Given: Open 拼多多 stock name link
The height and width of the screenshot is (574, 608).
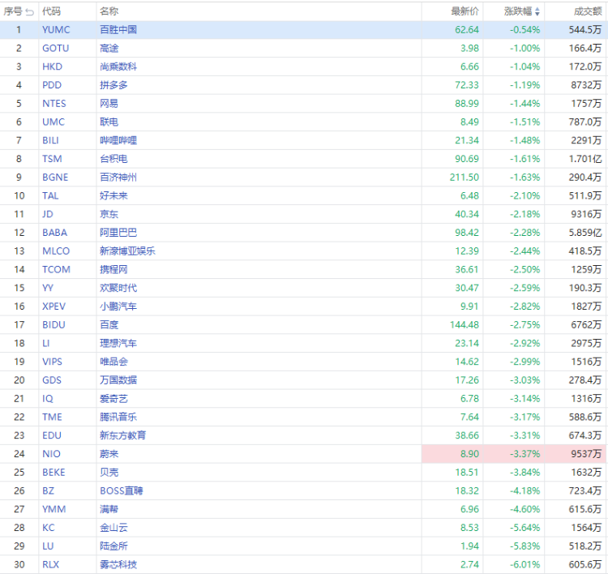Looking at the screenshot, I should pos(113,85).
